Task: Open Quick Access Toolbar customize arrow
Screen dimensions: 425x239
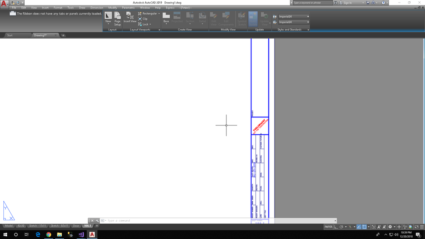Action: (23, 3)
